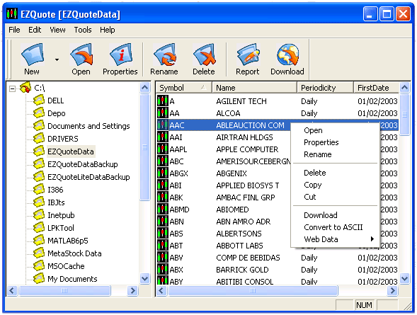
Task: Click the Report toolbar icon
Action: pos(248,55)
